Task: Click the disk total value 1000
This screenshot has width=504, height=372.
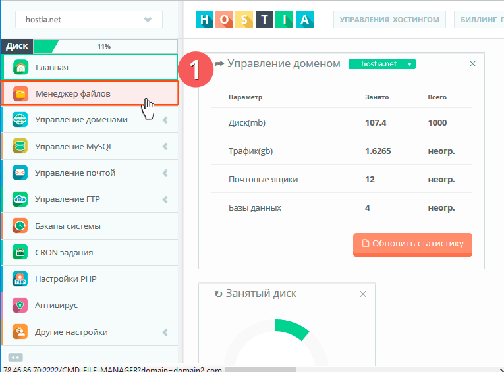Action: pyautogui.click(x=437, y=122)
